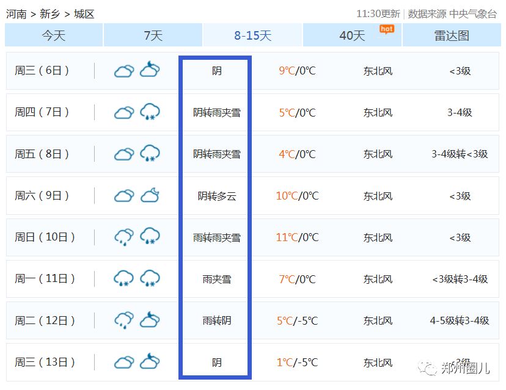The image size is (506, 390).
Task: Click the night cloud icon for 周三 6日
Action: click(x=150, y=70)
